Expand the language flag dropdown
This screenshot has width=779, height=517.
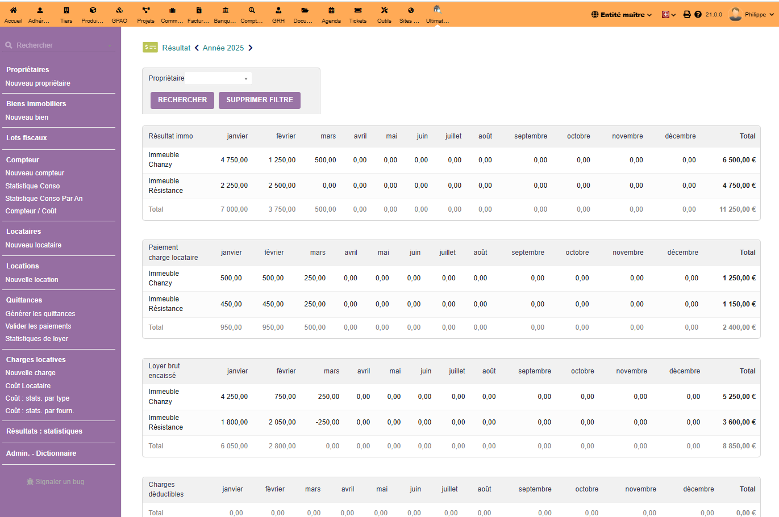(x=669, y=15)
